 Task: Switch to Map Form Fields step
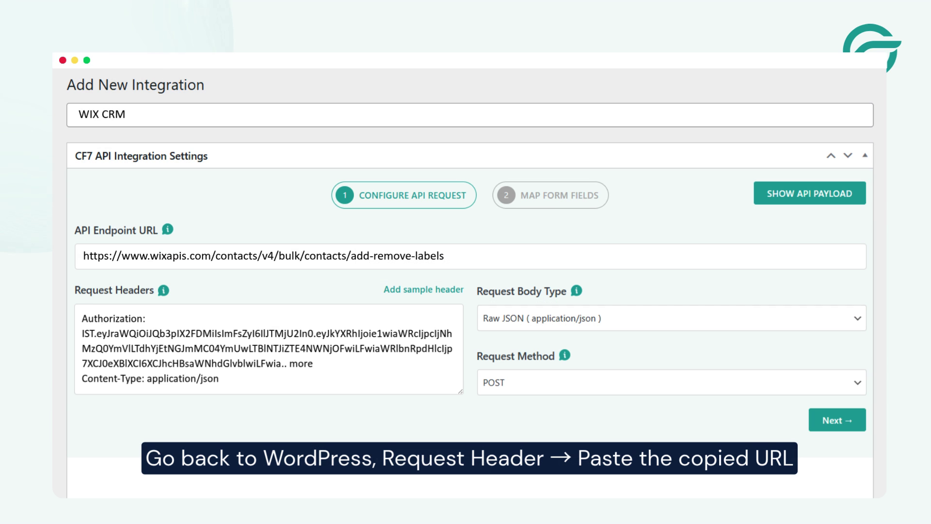click(x=550, y=195)
